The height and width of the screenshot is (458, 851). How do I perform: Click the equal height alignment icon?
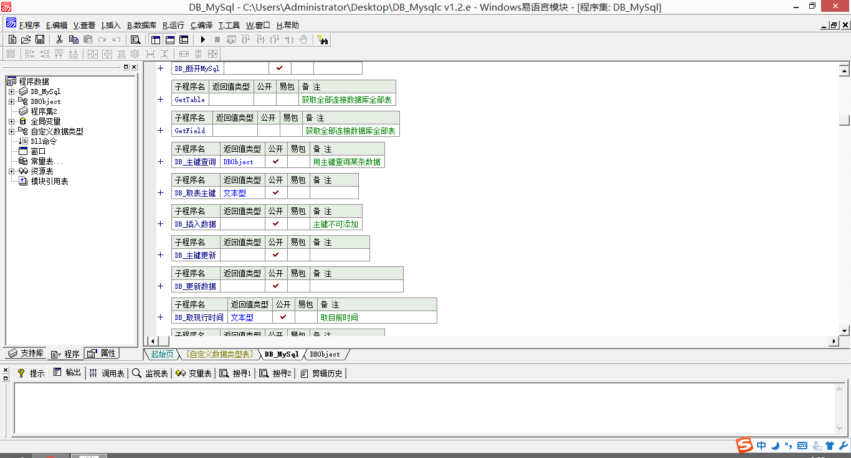pyautogui.click(x=199, y=54)
